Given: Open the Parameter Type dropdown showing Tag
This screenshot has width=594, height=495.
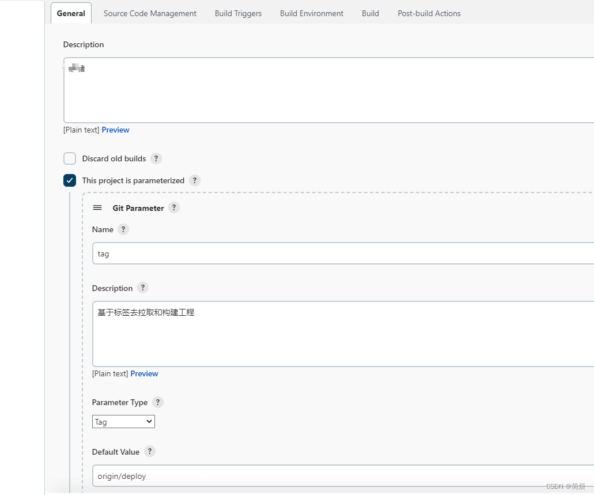Looking at the screenshot, I should coord(123,421).
